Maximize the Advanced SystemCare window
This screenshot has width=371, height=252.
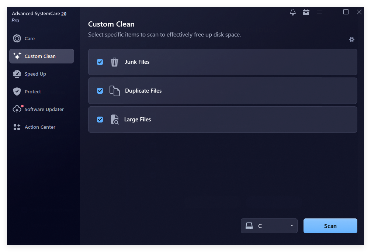click(x=346, y=12)
